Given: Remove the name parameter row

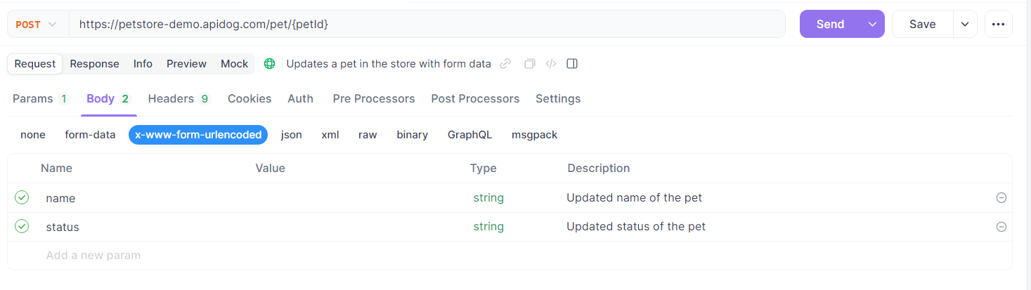Looking at the screenshot, I should [x=1001, y=198].
